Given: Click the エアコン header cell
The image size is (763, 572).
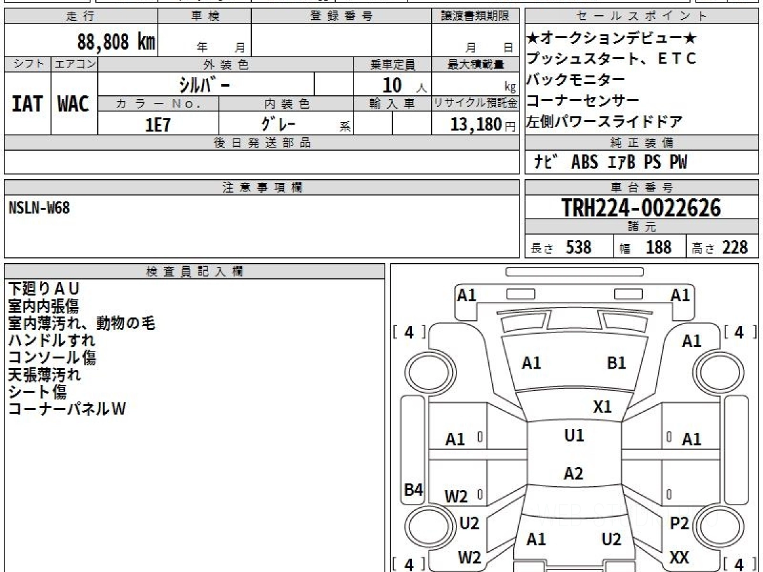Looking at the screenshot, I should tap(74, 64).
